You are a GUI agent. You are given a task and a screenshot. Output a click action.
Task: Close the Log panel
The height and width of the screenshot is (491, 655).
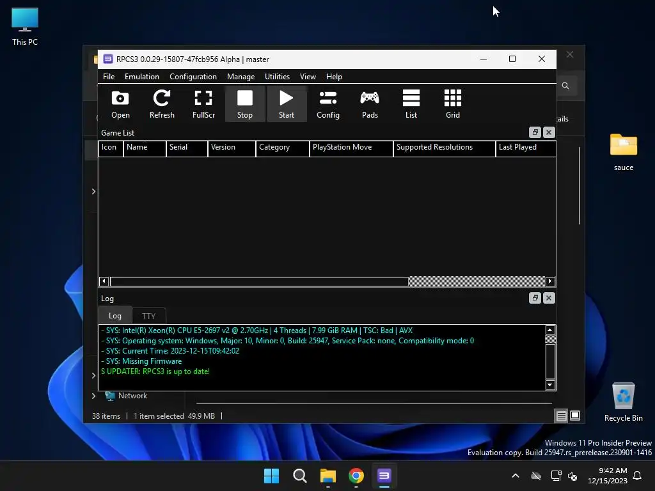click(x=549, y=298)
